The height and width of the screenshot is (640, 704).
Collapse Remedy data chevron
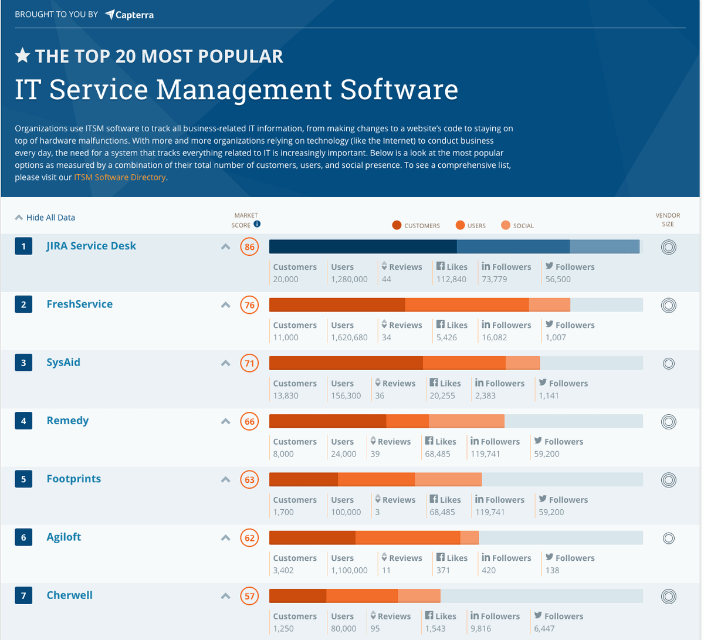coord(225,421)
